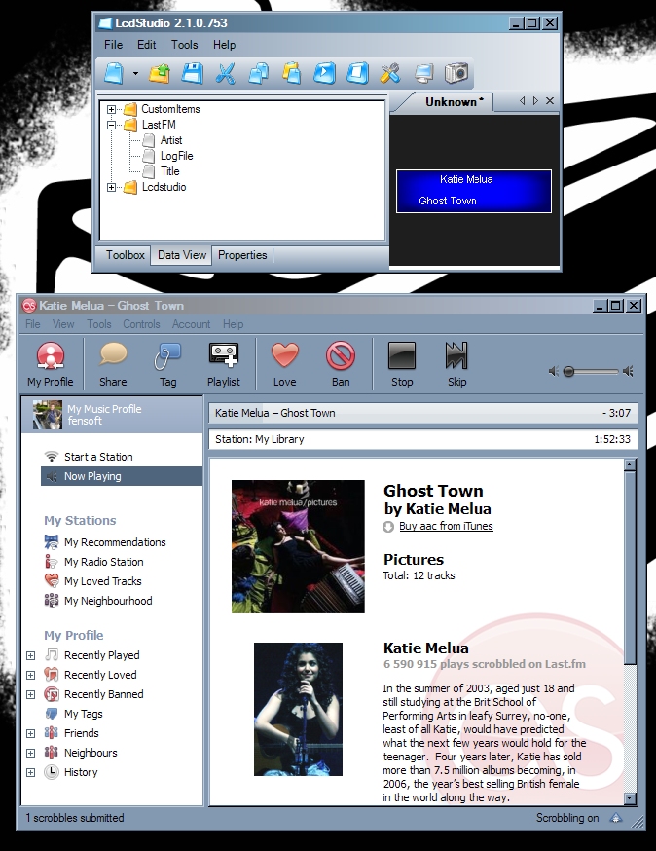Click the camera snapshot icon in LcdStudio

click(x=456, y=73)
